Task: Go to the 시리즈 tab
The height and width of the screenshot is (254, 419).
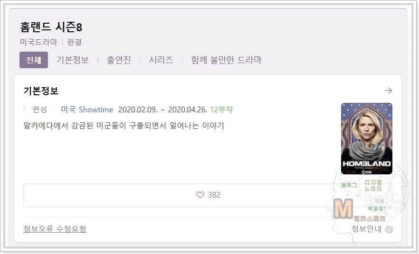Action: click(161, 60)
